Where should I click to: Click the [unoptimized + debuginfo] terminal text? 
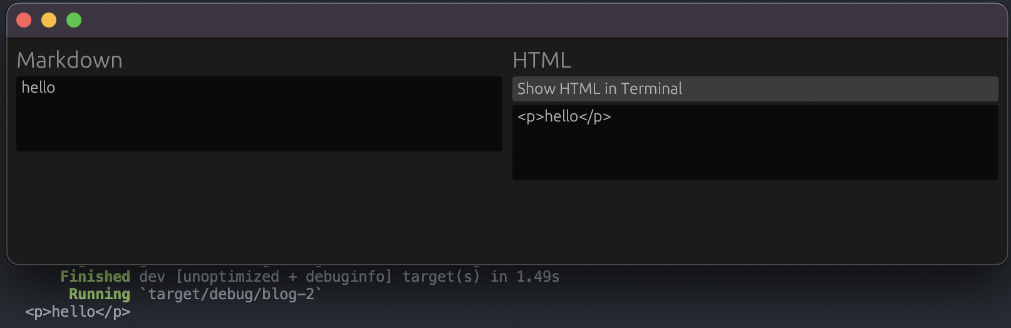click(284, 276)
